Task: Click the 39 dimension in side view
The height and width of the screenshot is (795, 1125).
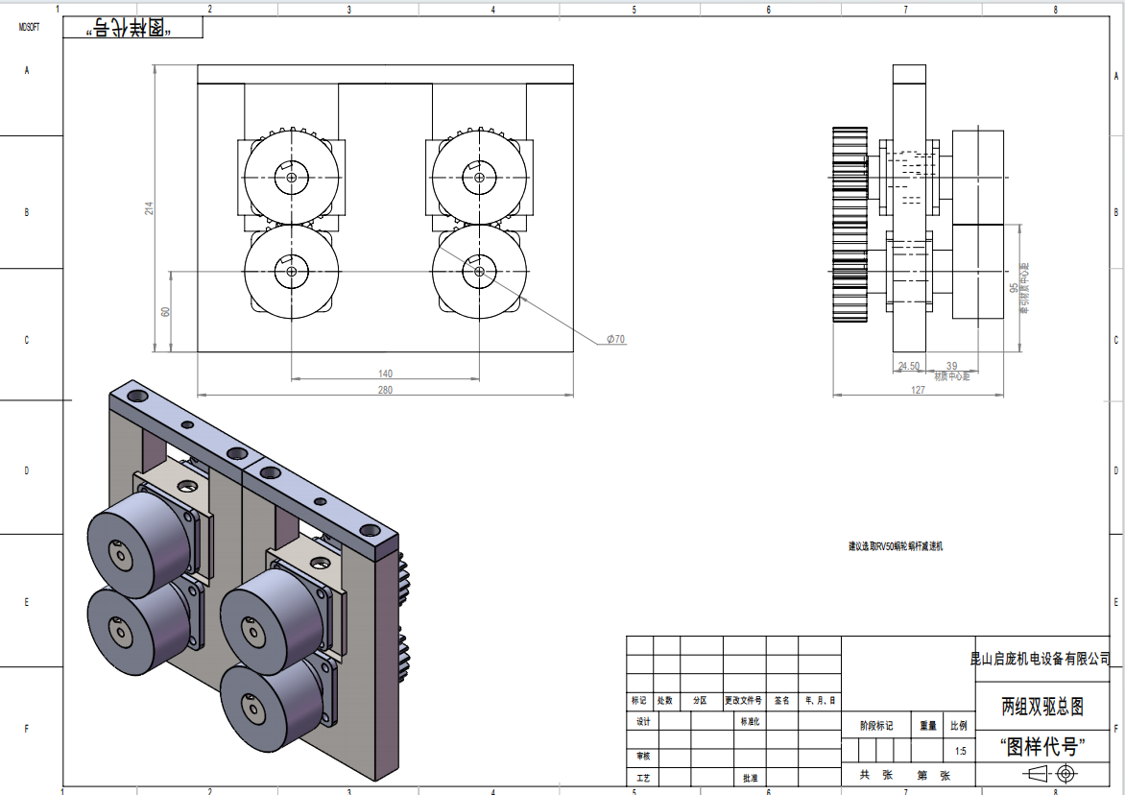Action: click(951, 366)
